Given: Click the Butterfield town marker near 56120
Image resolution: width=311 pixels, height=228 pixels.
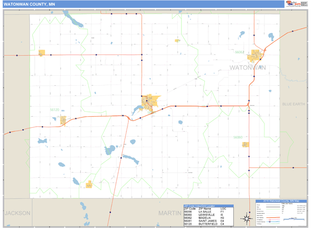Looking at the screenshot, I should (x=63, y=120).
